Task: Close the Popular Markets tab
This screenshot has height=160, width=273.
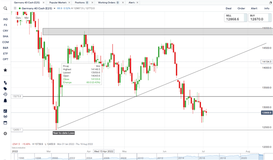Action: point(69,3)
